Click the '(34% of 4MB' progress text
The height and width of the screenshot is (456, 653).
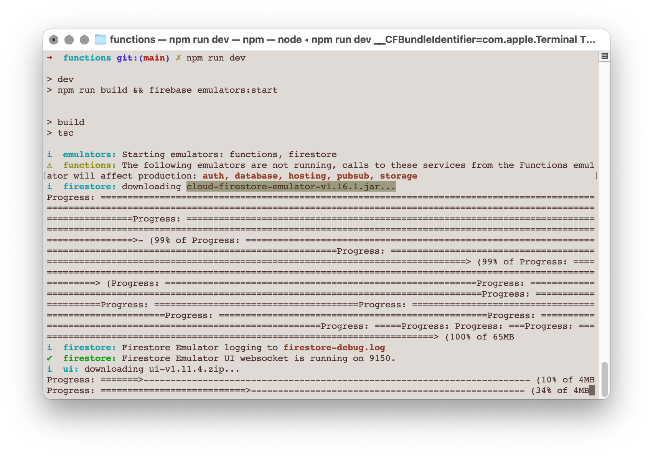coord(560,390)
